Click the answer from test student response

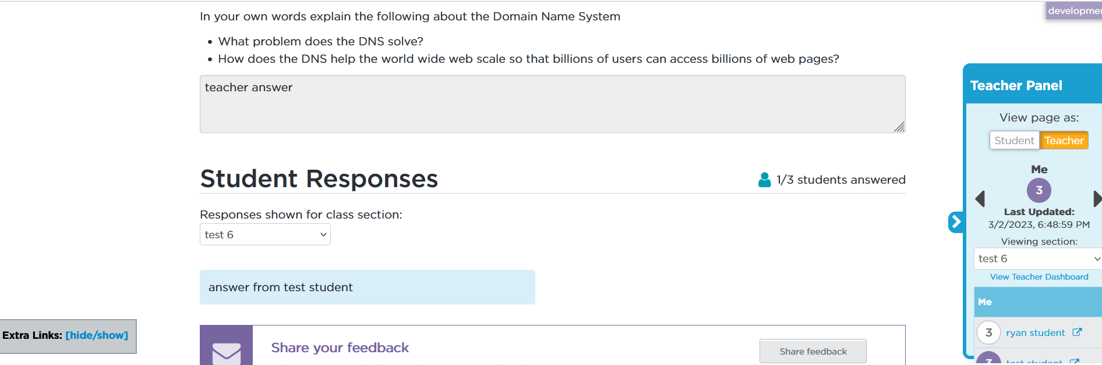(367, 287)
